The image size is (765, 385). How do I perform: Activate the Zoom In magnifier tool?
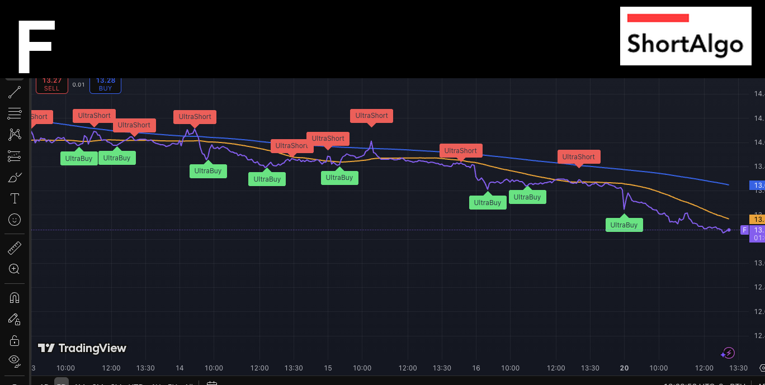(15, 269)
